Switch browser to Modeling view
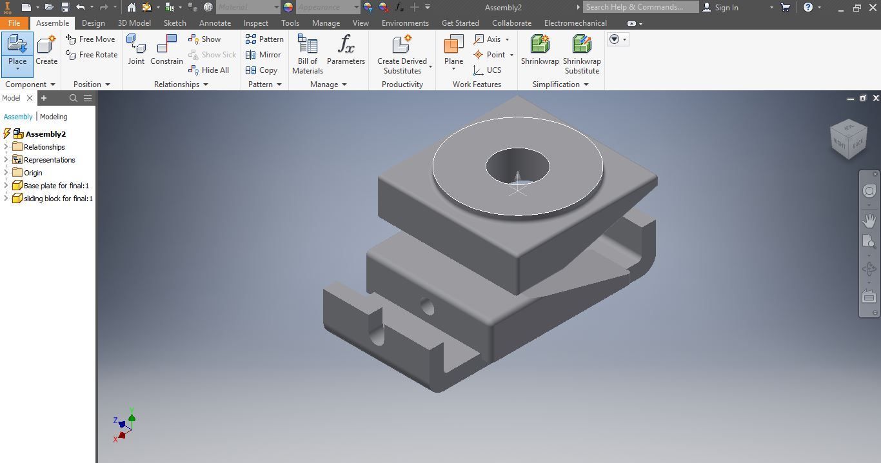This screenshot has width=881, height=463. pos(54,117)
